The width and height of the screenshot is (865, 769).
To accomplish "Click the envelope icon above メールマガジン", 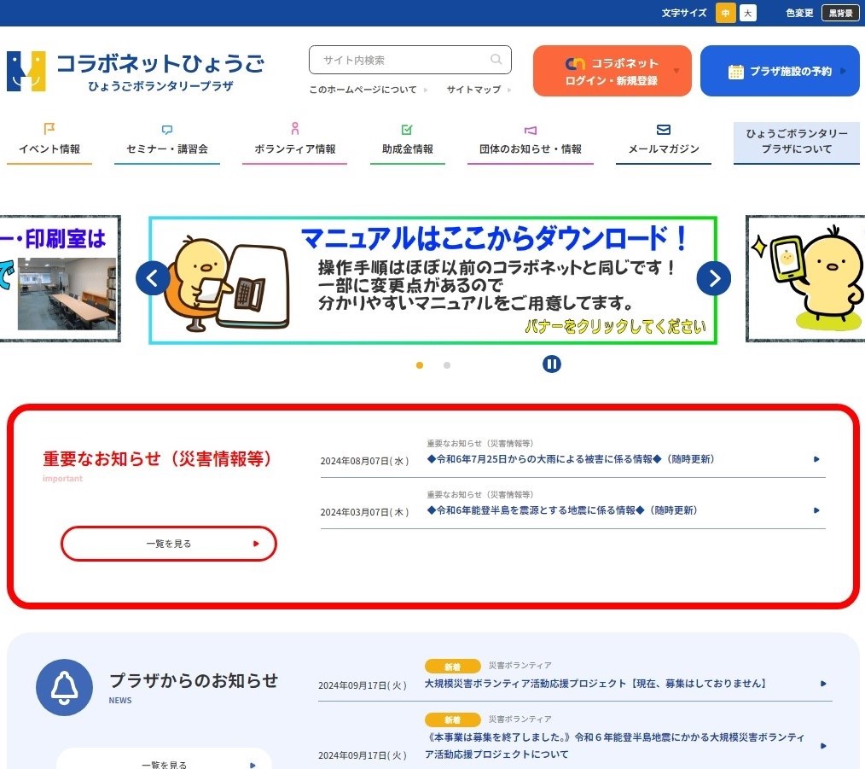I will [x=664, y=130].
